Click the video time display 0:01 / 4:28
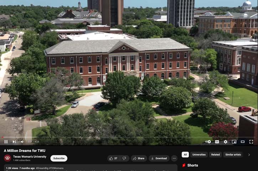This screenshot has width=258, height=171. (33, 142)
